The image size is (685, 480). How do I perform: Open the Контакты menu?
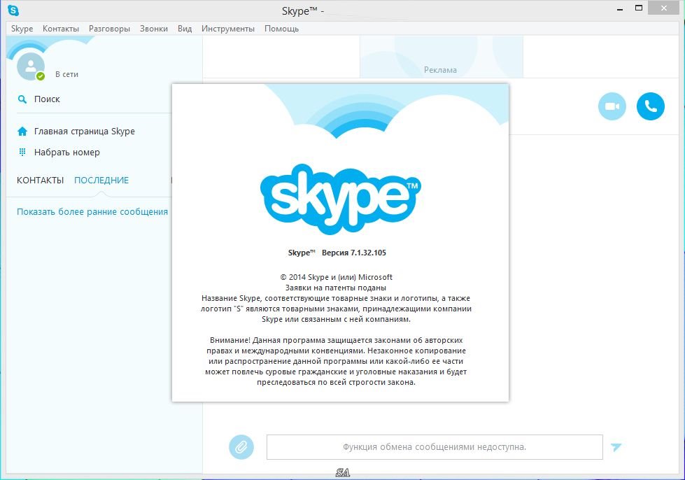[x=61, y=29]
